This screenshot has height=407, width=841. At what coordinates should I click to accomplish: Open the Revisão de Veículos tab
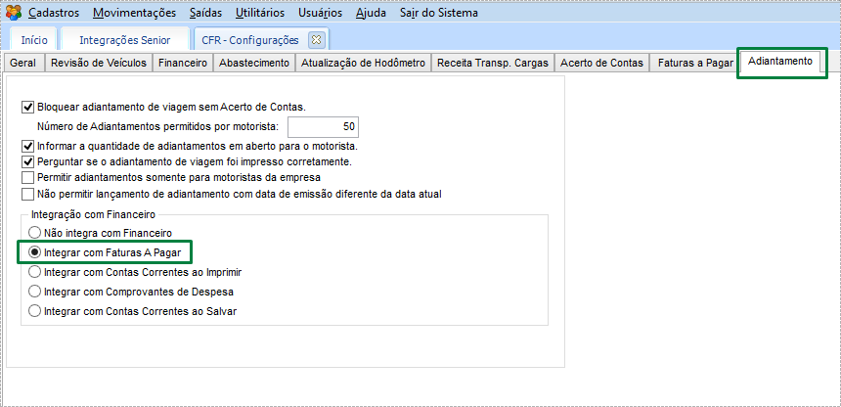(x=99, y=63)
